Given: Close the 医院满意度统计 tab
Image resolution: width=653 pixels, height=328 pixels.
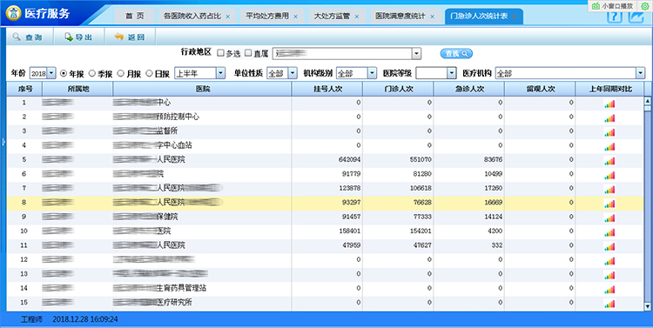Looking at the screenshot, I should coord(432,17).
